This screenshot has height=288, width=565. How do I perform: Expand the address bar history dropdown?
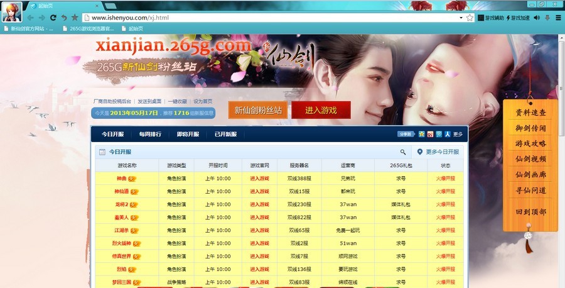(461, 18)
